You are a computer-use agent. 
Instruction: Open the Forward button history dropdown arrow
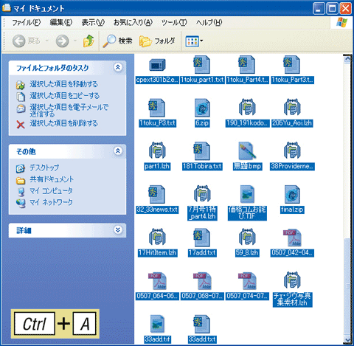(x=75, y=41)
